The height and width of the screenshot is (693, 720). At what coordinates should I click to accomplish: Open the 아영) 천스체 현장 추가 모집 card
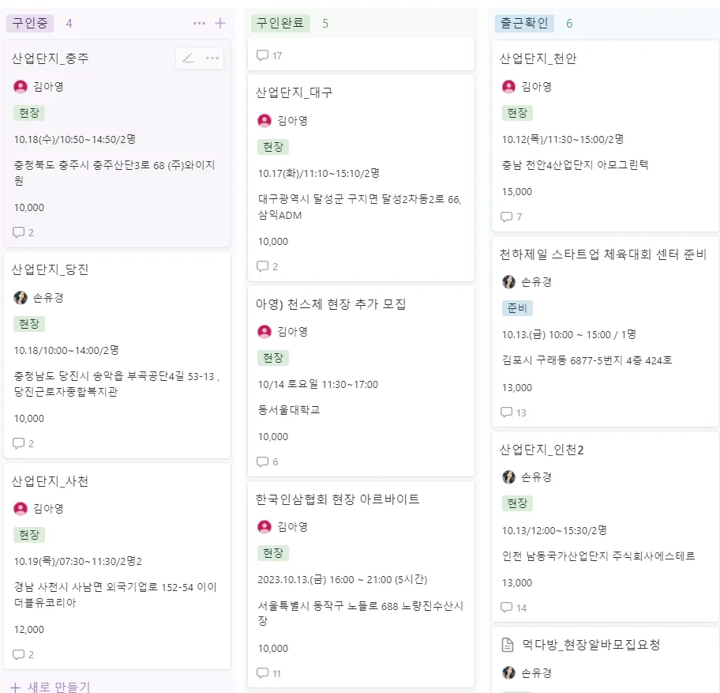click(x=331, y=304)
